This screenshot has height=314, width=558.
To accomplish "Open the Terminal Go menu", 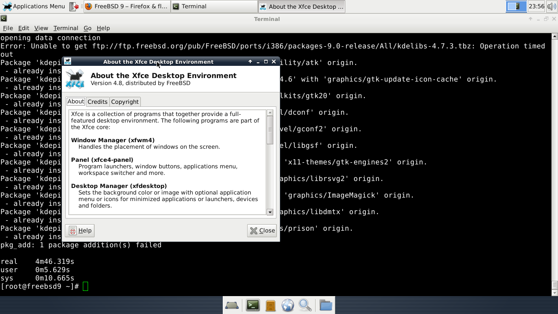I will click(87, 28).
